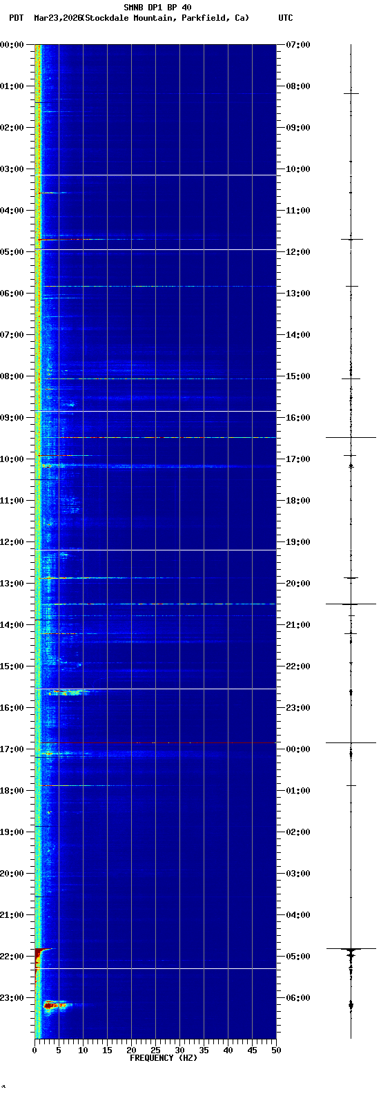This screenshot has height=1094, width=381.
Task: Click the UTC time label "14:00"
Action: coord(298,335)
